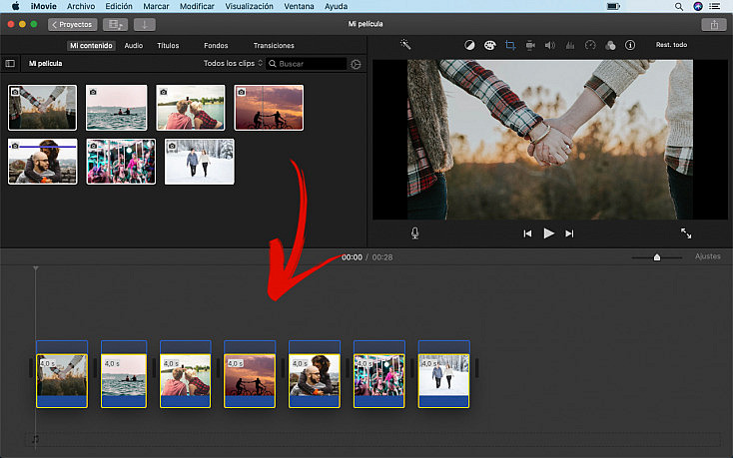Open the clip filter and audio effects tool
733x458 pixels.
[610, 45]
